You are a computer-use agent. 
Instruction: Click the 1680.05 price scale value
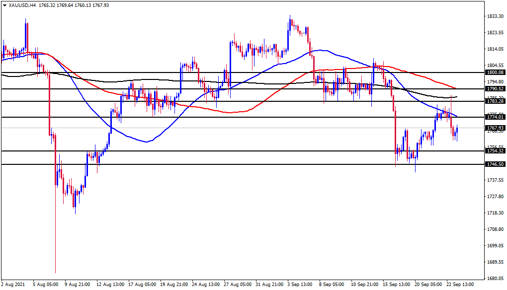(x=496, y=279)
